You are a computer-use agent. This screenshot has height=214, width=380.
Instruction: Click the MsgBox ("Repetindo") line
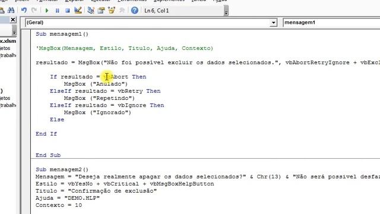pyautogui.click(x=99, y=98)
